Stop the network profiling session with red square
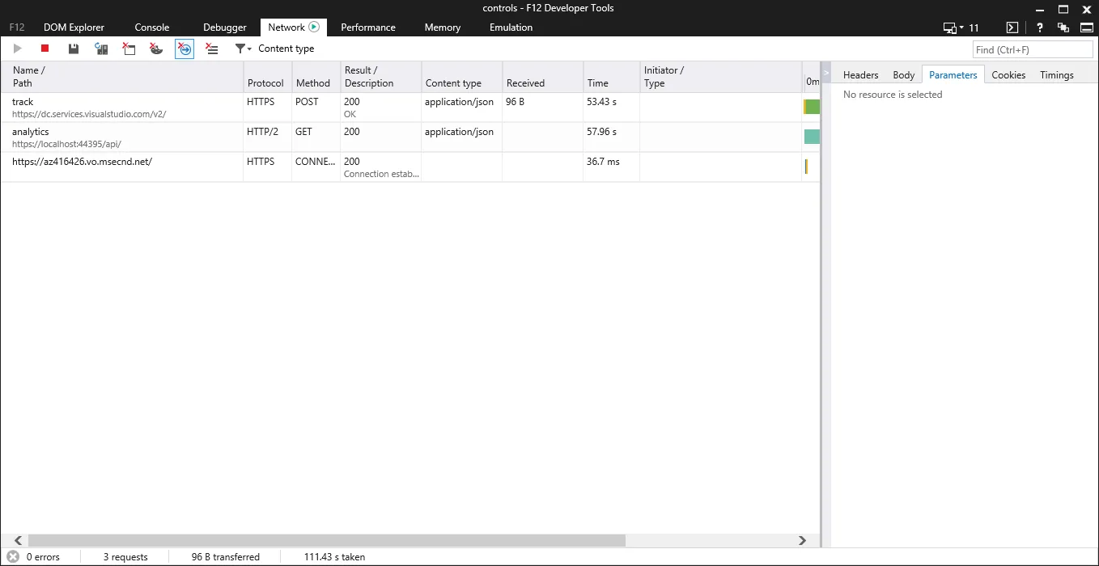 click(x=45, y=49)
